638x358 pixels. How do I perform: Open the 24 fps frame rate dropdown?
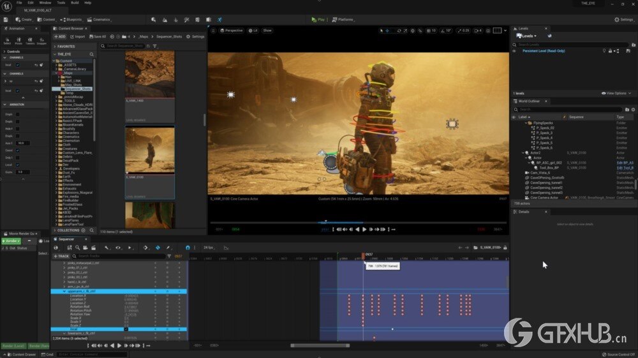pyautogui.click(x=209, y=248)
